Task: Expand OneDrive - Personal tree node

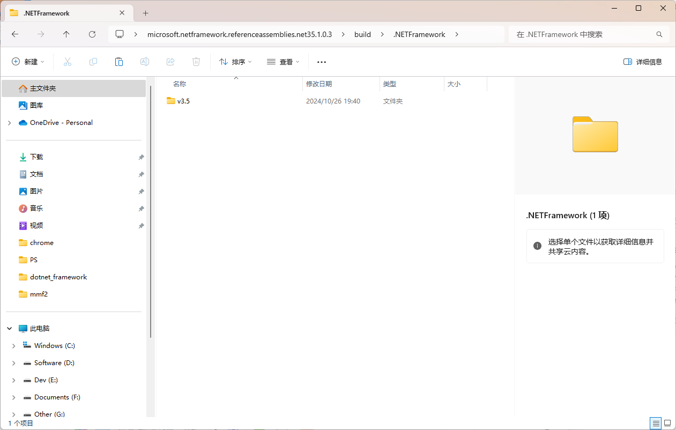Action: tap(9, 123)
